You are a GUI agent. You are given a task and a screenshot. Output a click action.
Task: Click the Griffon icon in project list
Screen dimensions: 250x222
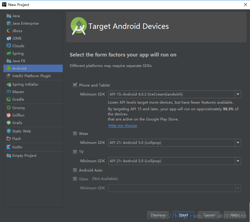[9, 115]
